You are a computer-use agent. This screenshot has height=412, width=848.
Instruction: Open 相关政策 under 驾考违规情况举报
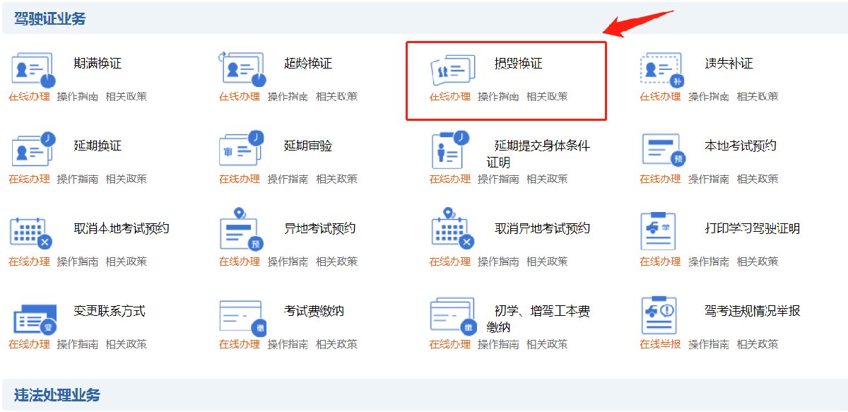click(758, 345)
